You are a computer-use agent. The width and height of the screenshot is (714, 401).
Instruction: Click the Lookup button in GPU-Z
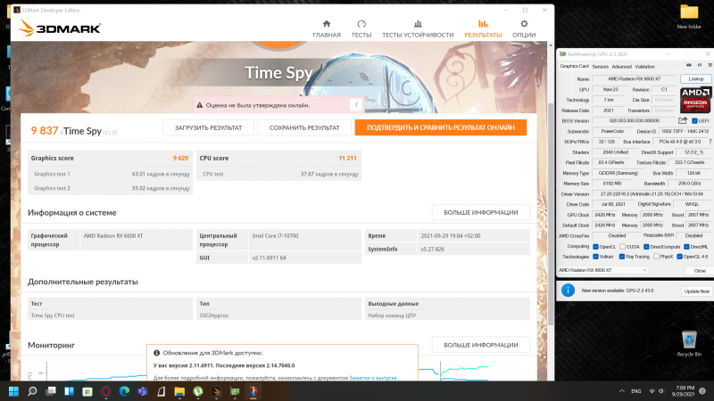tap(696, 78)
